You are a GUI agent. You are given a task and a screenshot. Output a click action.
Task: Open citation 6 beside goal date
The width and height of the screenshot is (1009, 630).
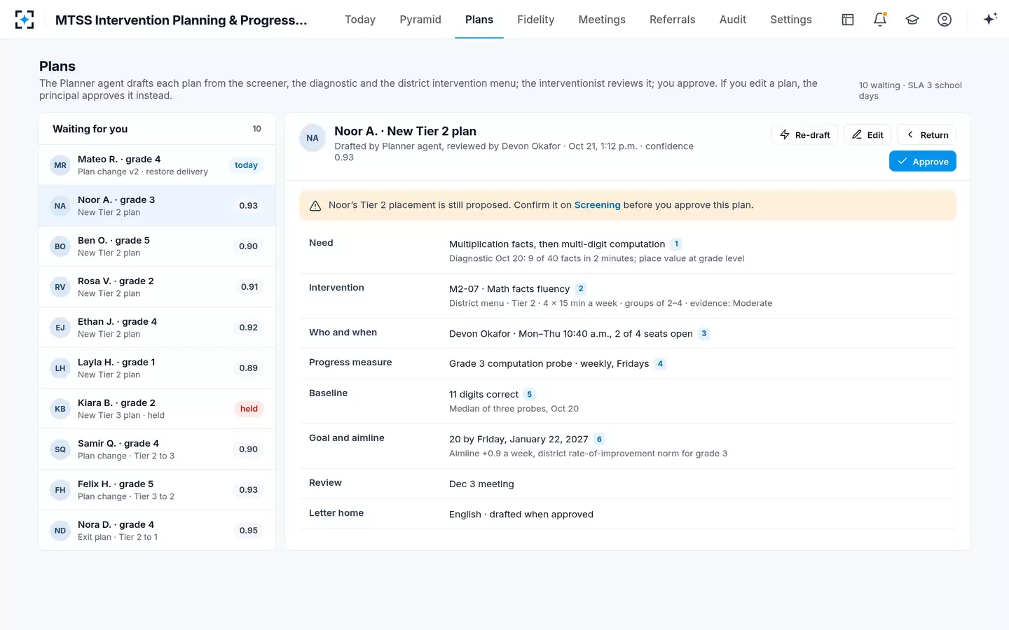(x=599, y=440)
